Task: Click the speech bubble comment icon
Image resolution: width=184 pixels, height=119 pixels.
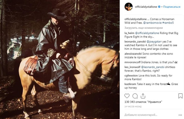Action: point(135,96)
